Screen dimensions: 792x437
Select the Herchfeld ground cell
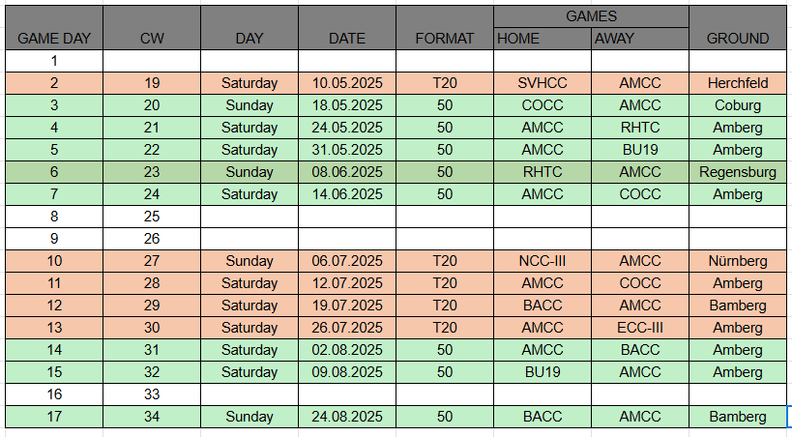click(738, 83)
